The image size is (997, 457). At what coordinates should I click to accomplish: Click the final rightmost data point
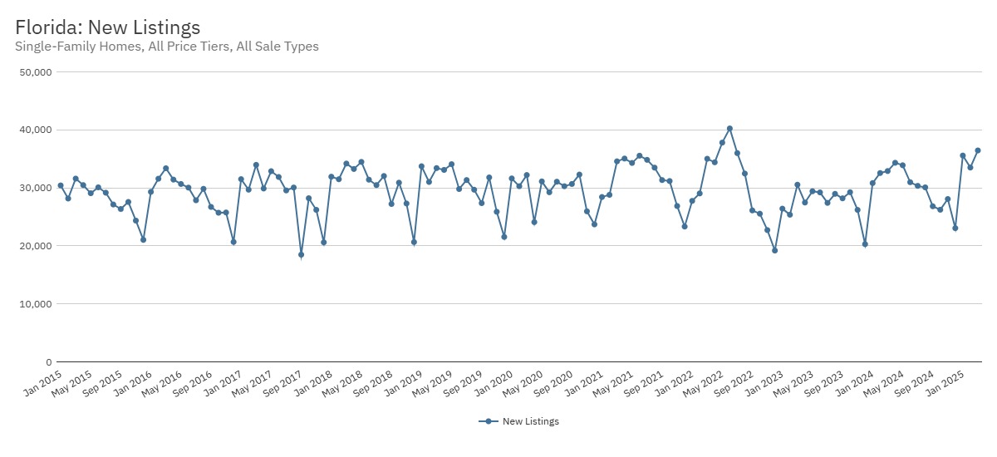(x=977, y=150)
